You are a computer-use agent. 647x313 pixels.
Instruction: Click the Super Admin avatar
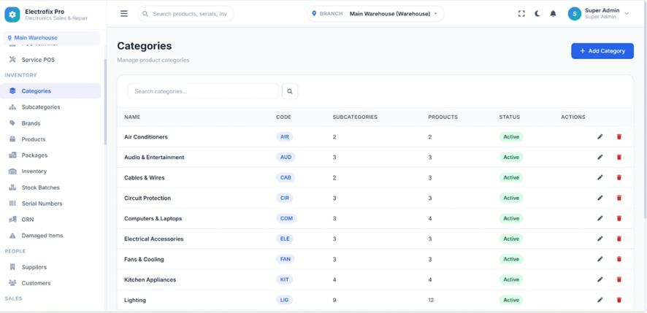(x=575, y=14)
